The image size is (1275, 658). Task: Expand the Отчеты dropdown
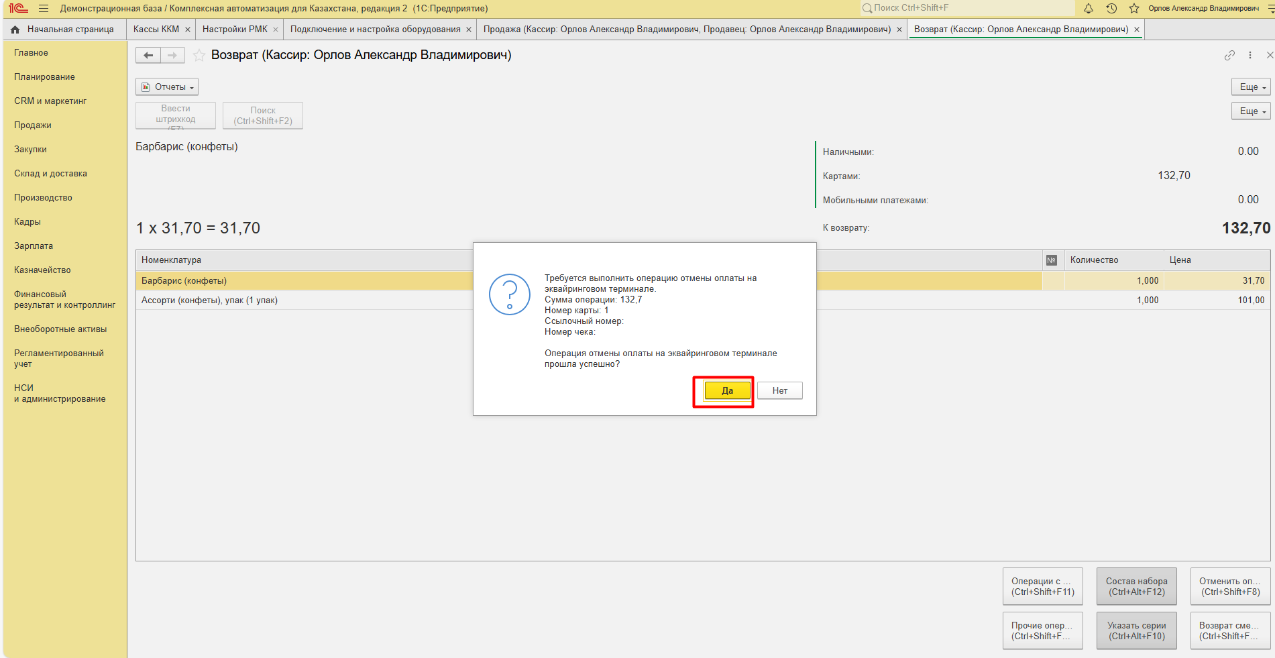click(167, 87)
